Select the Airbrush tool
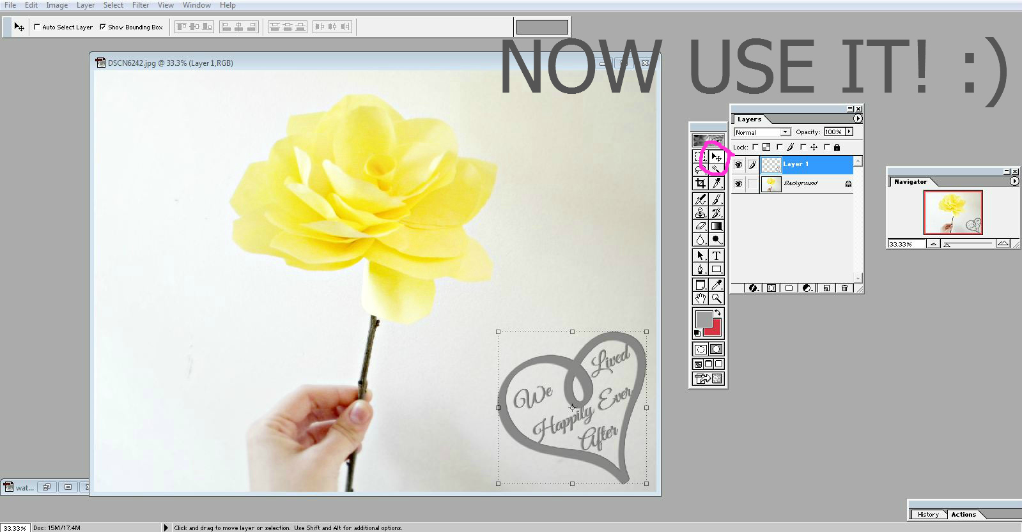 (701, 199)
